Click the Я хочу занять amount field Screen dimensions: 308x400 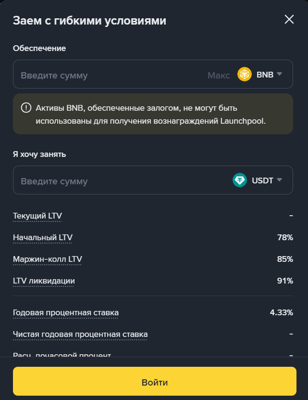(x=115, y=181)
